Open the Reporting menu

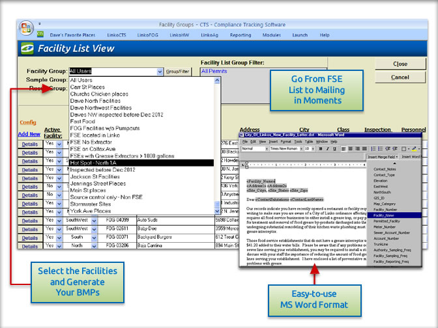[x=241, y=35]
